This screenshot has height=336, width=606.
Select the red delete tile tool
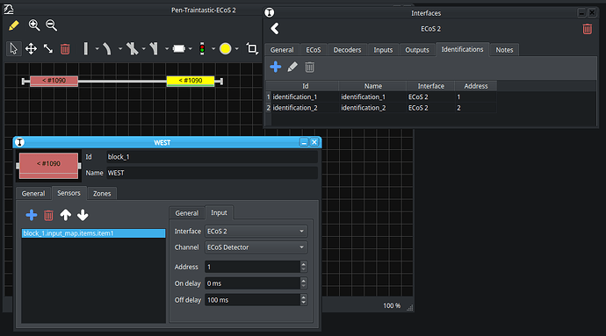(x=65, y=49)
